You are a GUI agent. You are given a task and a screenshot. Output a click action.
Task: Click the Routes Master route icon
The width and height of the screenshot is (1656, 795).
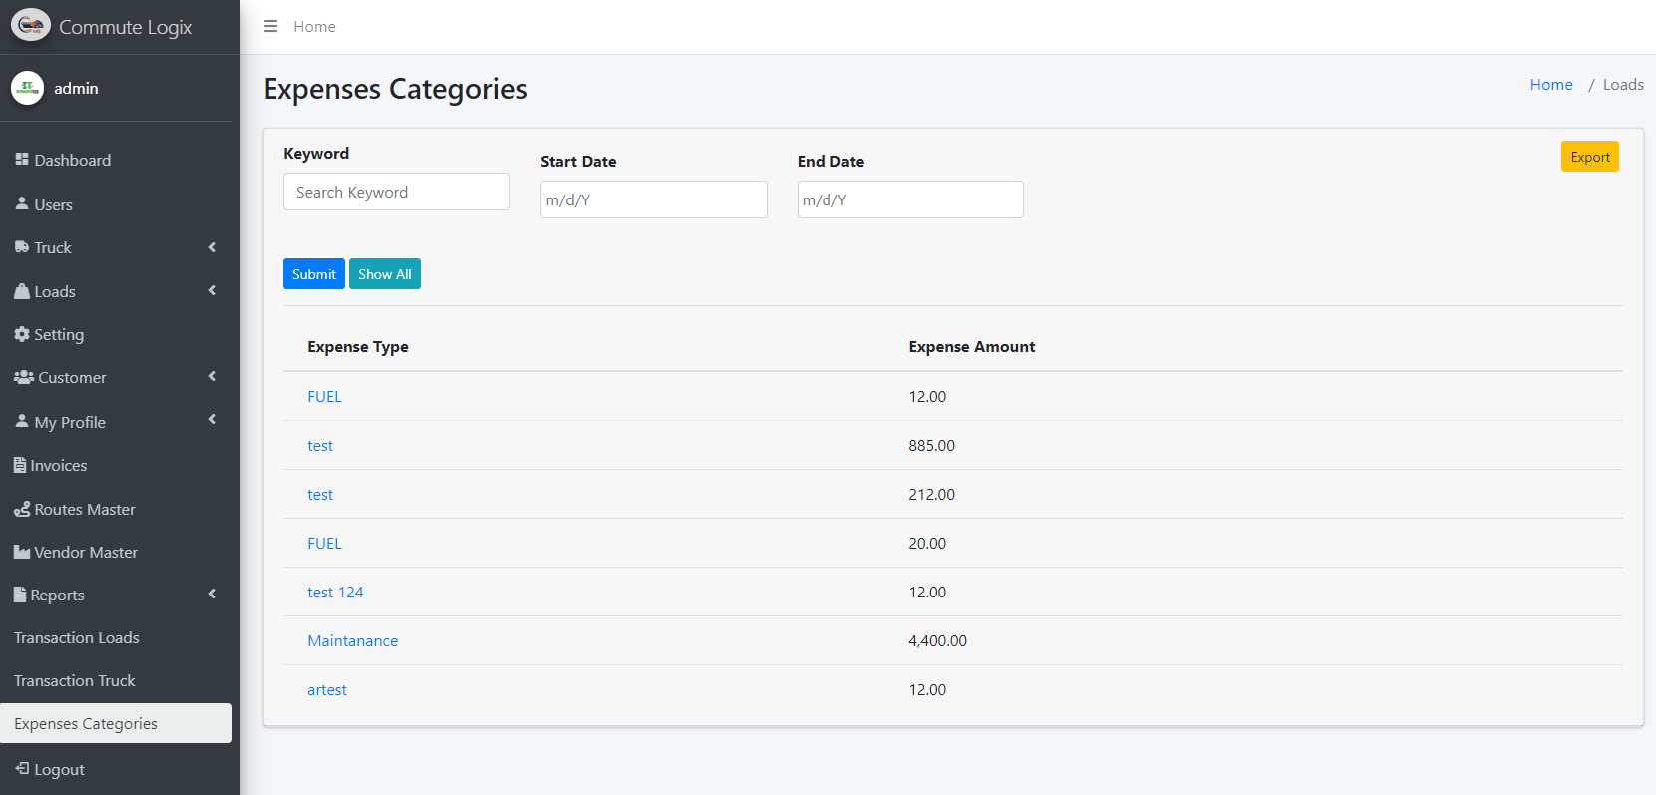(22, 510)
